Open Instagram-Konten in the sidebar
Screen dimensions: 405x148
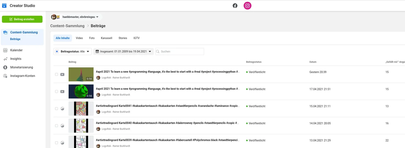pos(23,76)
